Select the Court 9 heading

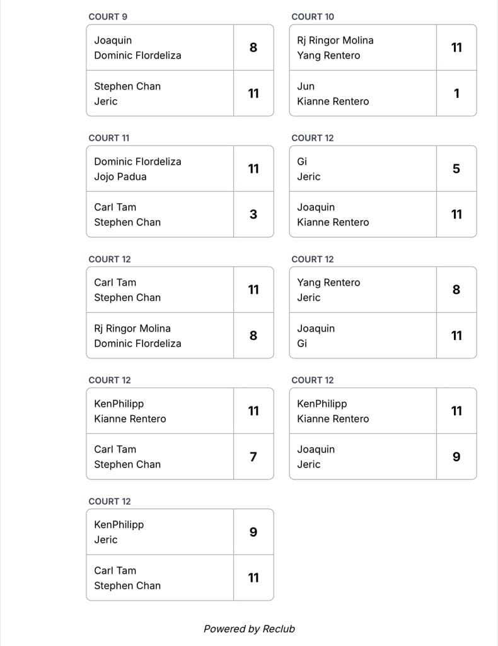108,17
